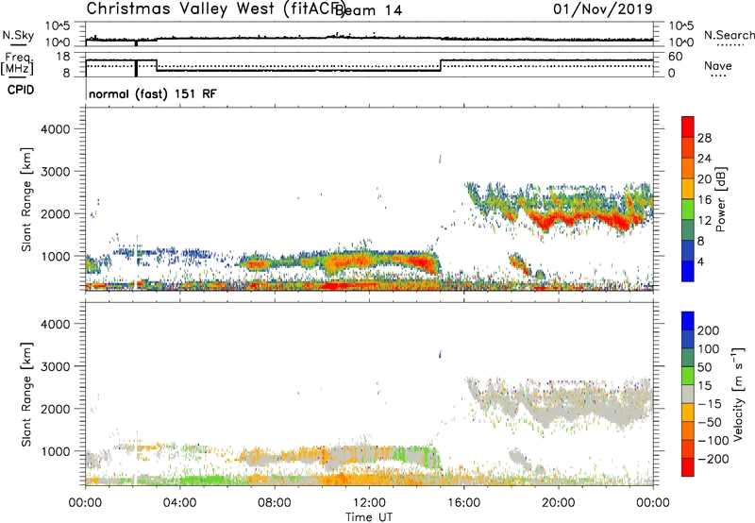
Task: Click the '04:00' time tick label
Action: 179,503
